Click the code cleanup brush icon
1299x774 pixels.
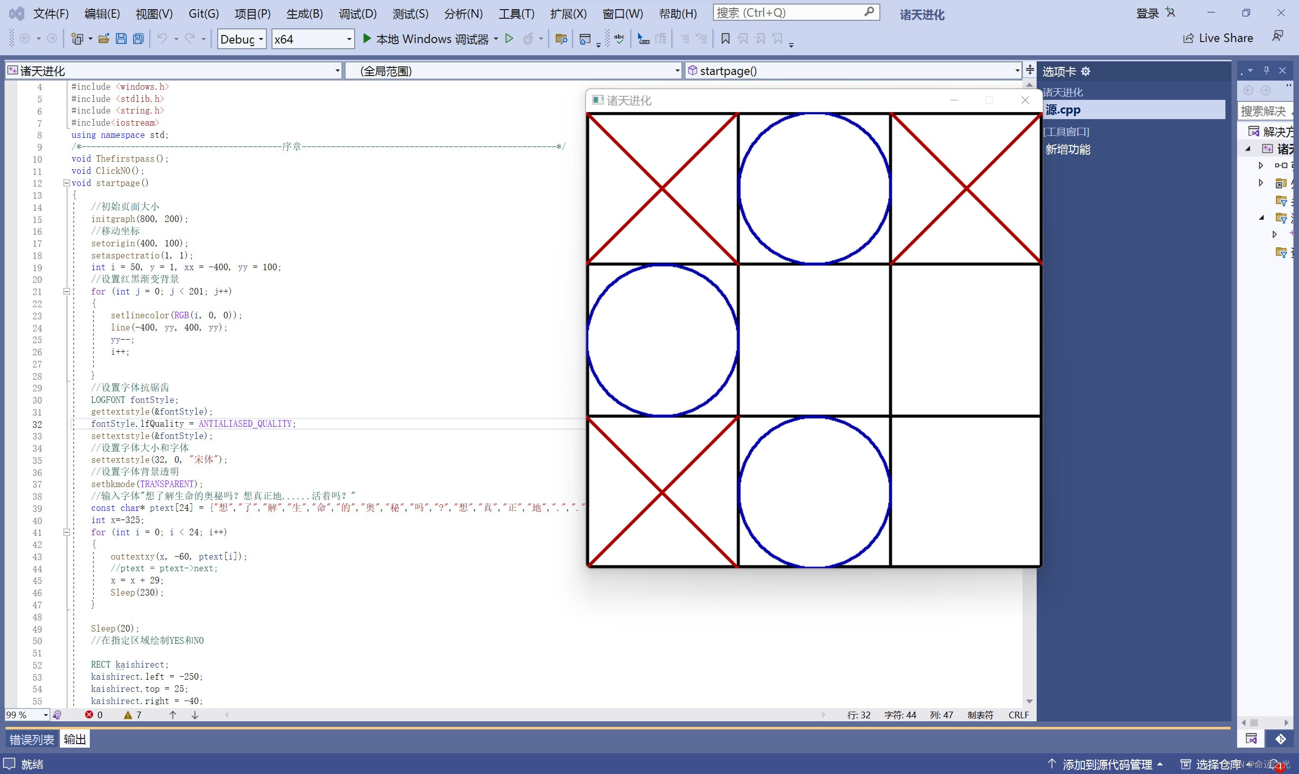click(57, 715)
